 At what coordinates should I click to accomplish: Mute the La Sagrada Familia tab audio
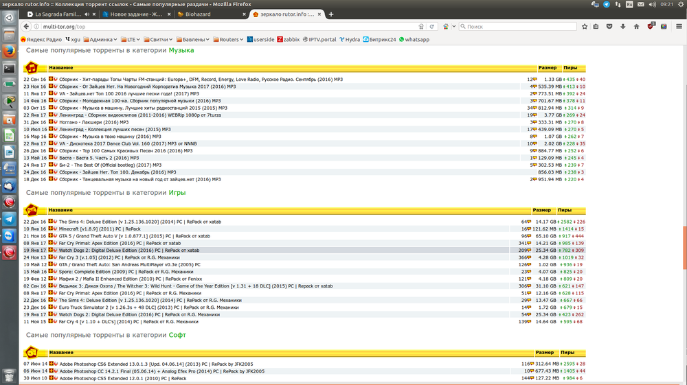pos(87,14)
